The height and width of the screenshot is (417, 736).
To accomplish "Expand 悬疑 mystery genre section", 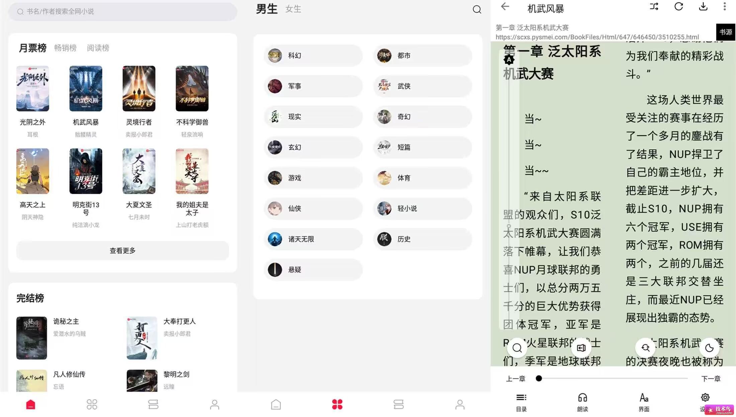I will pos(311,269).
